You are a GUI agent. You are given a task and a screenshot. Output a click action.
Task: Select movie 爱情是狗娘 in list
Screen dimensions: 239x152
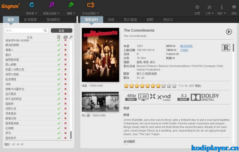coord(12,123)
